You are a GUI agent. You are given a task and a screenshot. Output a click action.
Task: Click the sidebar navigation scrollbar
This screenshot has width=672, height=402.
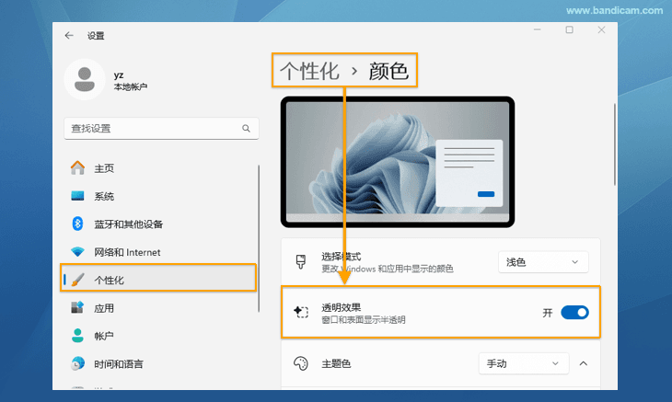(259, 238)
